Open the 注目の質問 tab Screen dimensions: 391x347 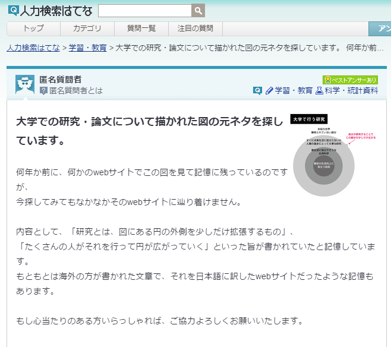[x=195, y=29]
